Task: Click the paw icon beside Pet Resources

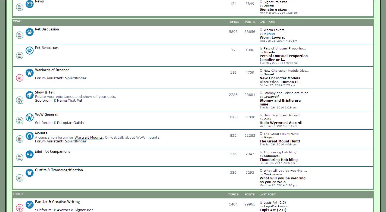Action: pos(30,51)
